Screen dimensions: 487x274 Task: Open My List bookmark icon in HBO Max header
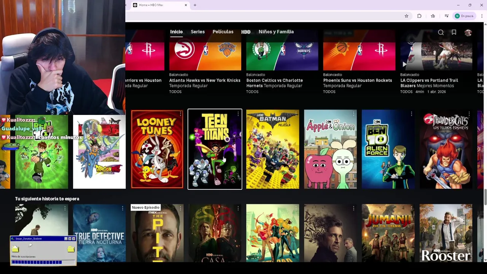(x=454, y=33)
